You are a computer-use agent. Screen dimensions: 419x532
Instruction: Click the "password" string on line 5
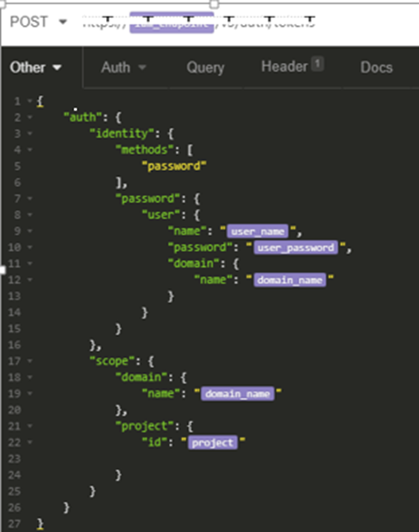(x=174, y=166)
